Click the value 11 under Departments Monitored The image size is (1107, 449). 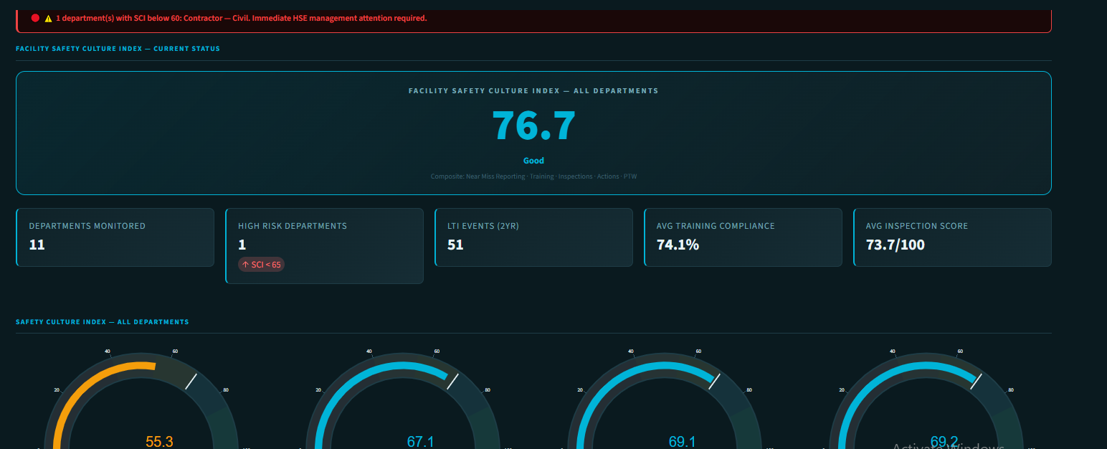[37, 245]
